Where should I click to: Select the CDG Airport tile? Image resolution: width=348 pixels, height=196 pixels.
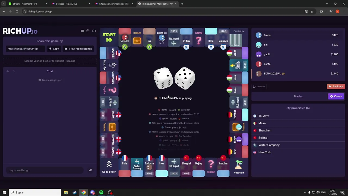pos(174,167)
